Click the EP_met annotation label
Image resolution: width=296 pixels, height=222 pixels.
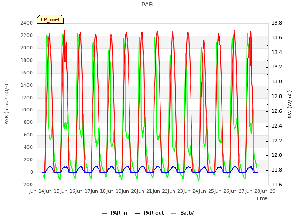click(x=50, y=19)
